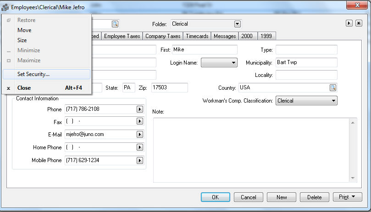Click the search icon beside the top ID field
Viewport: 371px width, 212px height.
click(x=115, y=24)
